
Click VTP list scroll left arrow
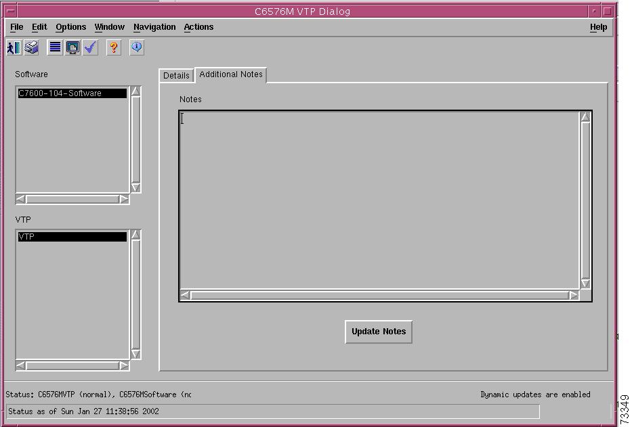20,366
